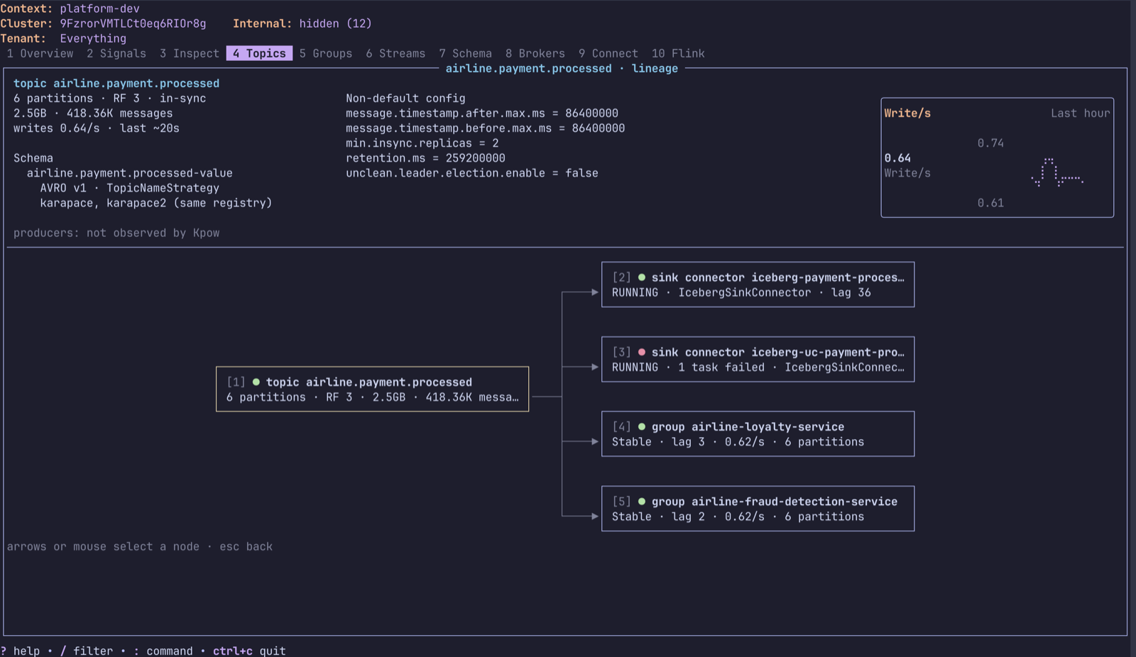1136x657 pixels.
Task: Click the ? help shortcut
Action: tap(21, 651)
